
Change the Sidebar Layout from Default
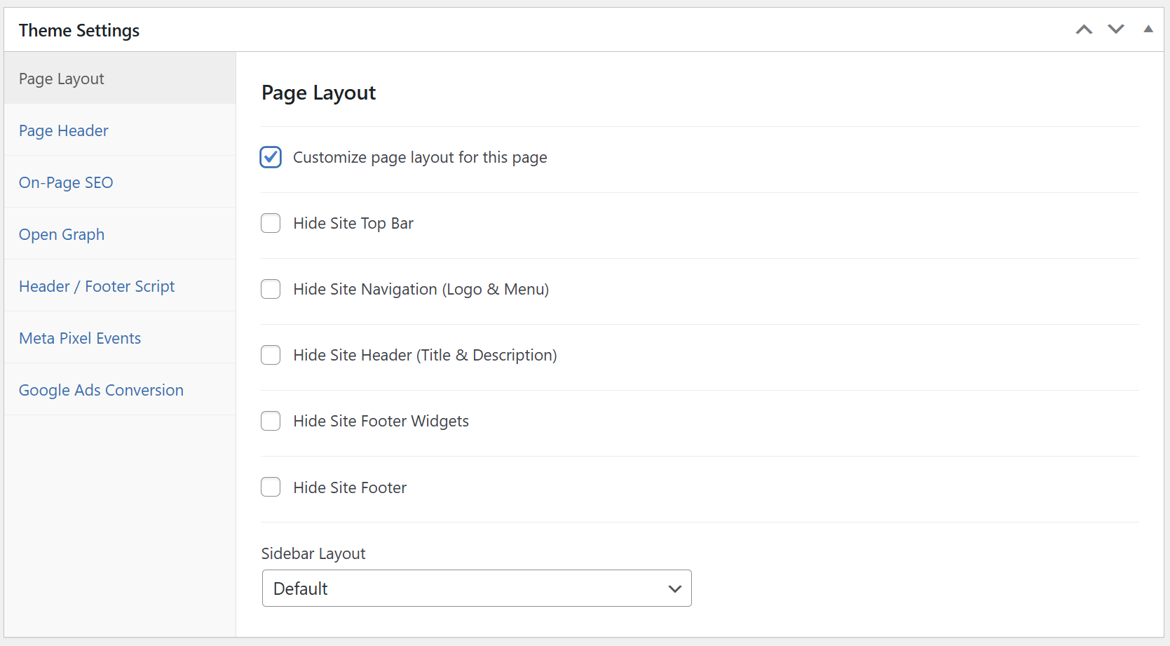tap(477, 588)
